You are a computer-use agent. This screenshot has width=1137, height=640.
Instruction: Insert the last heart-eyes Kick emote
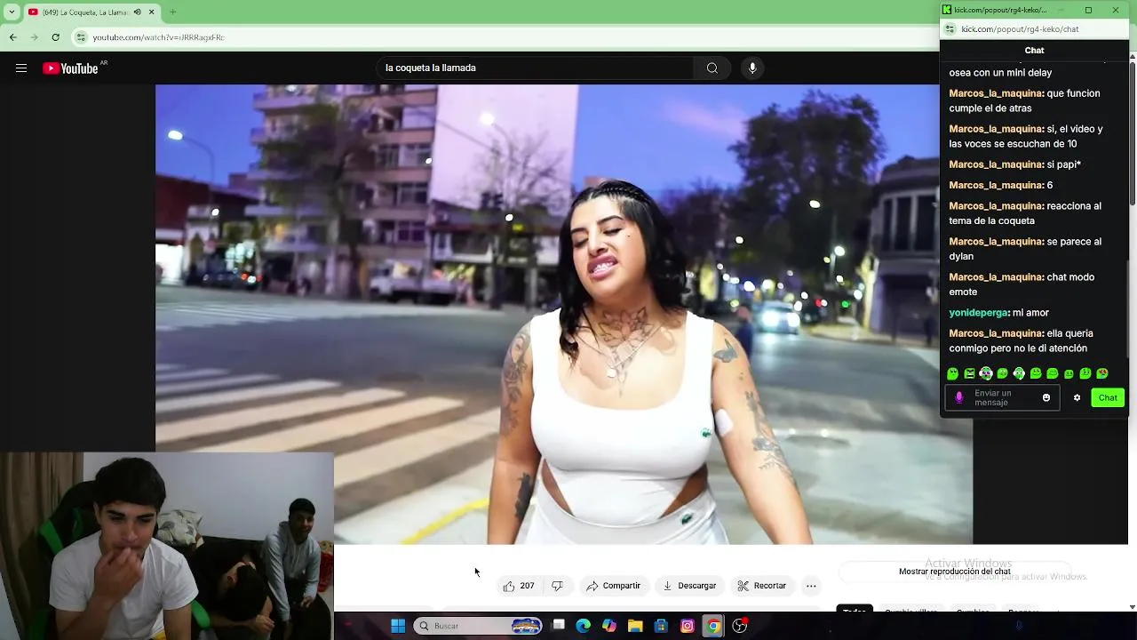(1102, 373)
